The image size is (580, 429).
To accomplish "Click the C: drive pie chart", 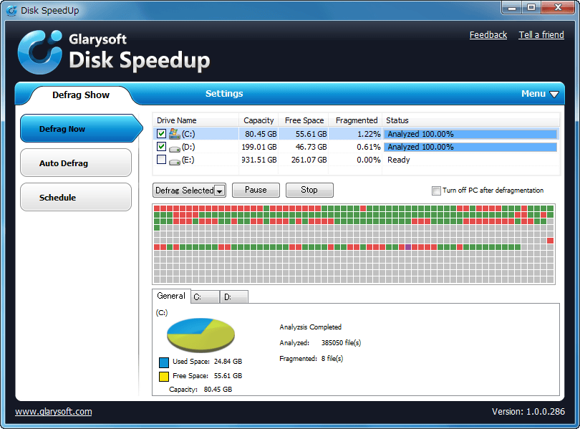I will point(200,335).
